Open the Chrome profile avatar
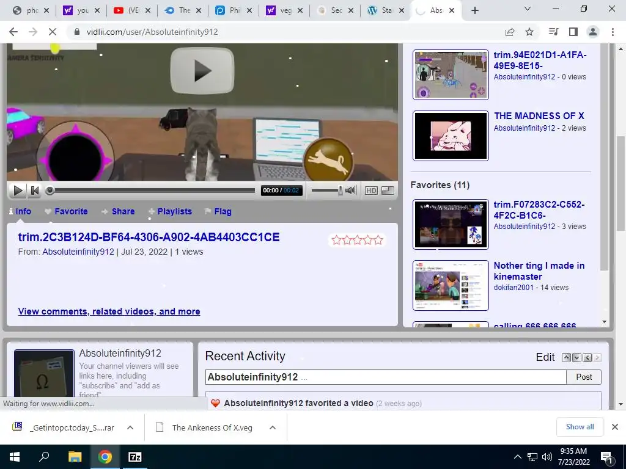 [x=593, y=32]
